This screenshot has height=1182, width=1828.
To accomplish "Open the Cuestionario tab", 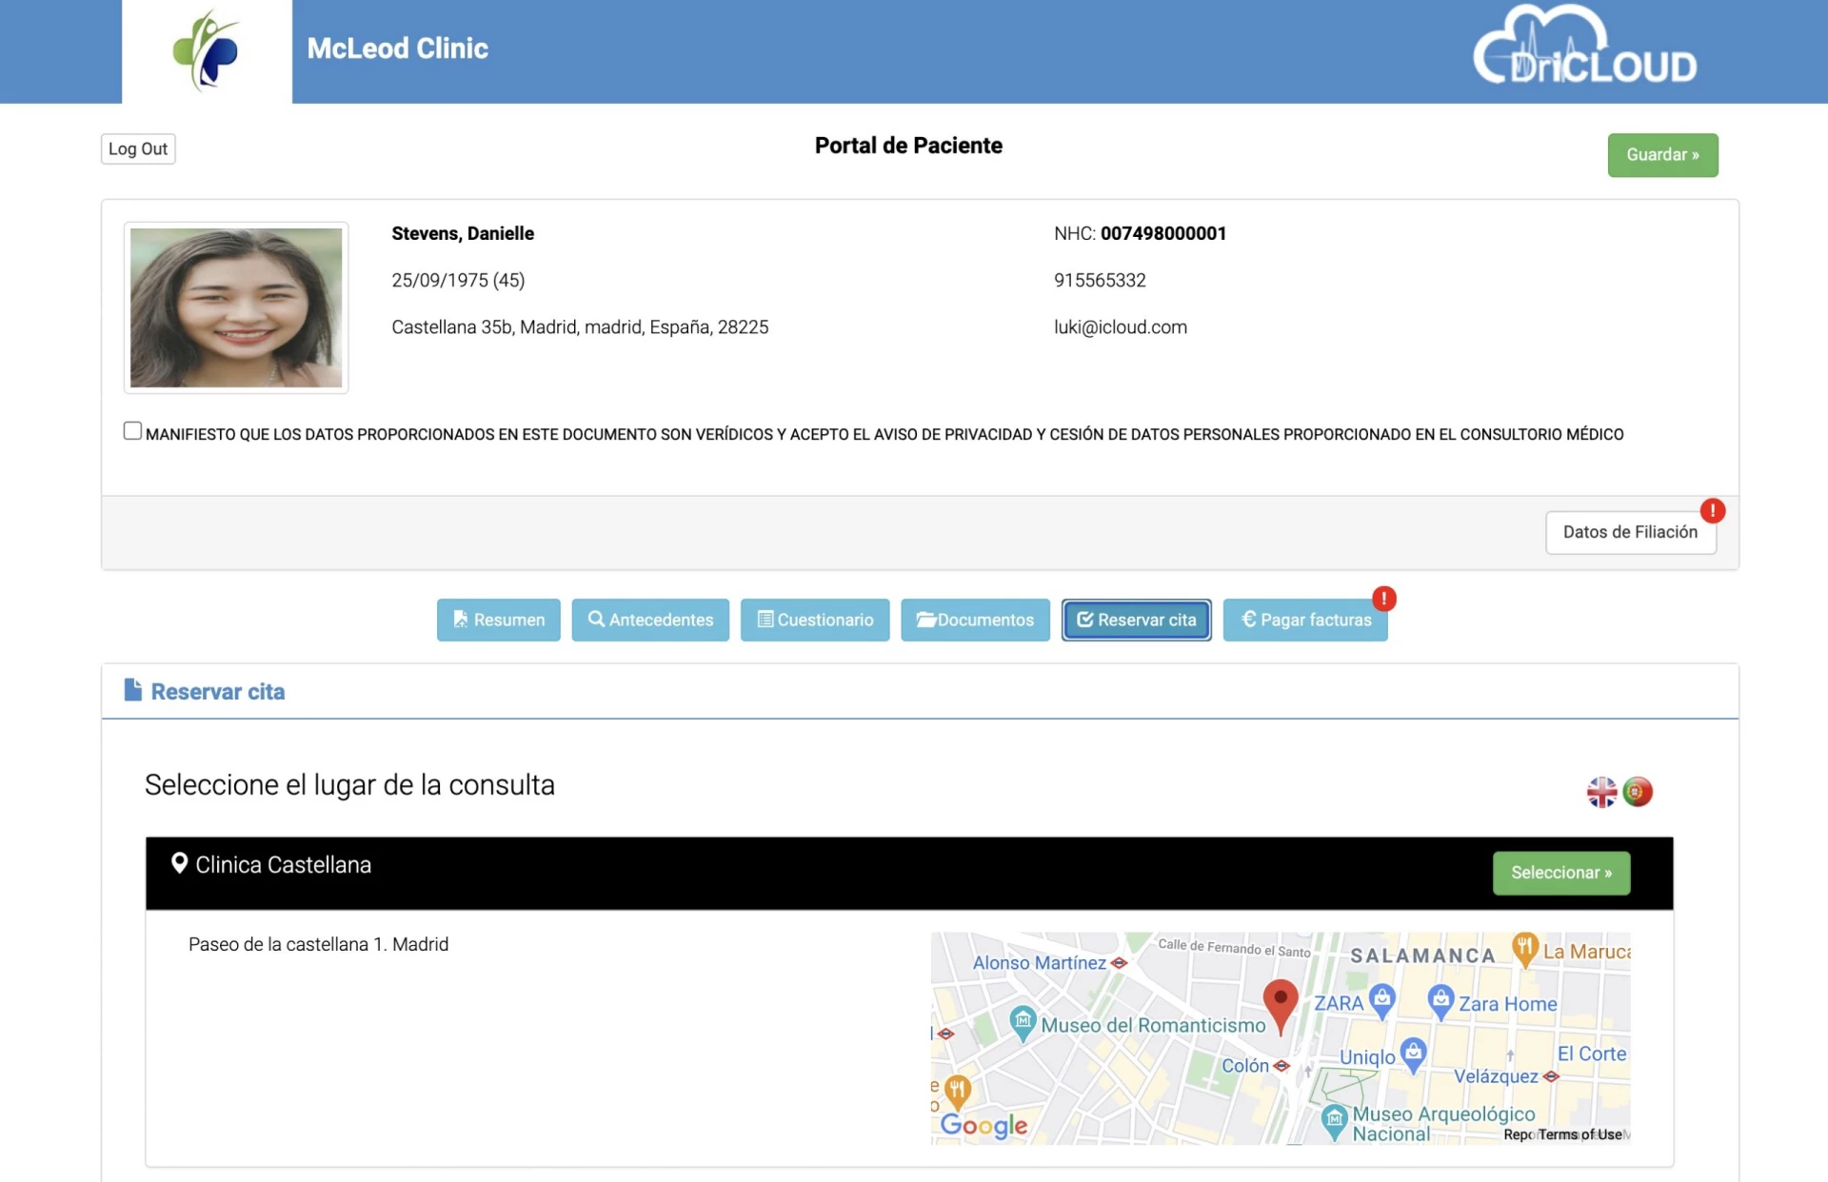I will [x=815, y=620].
